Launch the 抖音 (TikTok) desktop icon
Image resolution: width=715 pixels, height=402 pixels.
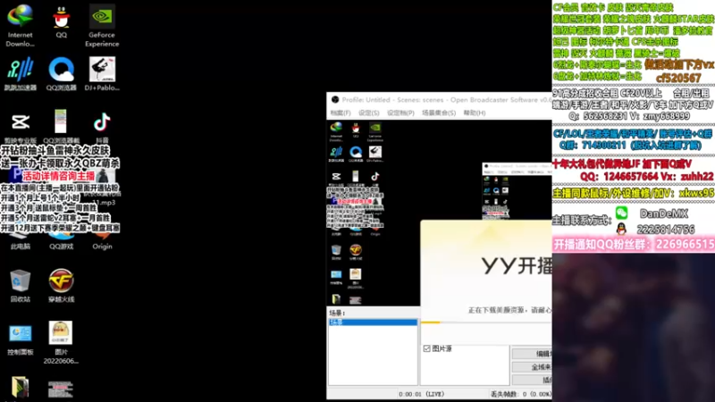click(x=102, y=127)
